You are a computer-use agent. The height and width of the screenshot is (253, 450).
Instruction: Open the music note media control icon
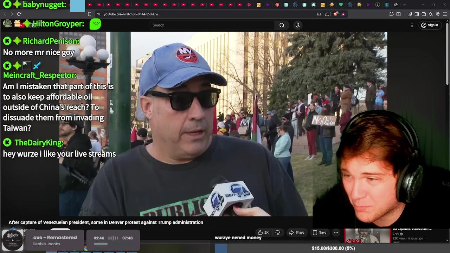410,14
